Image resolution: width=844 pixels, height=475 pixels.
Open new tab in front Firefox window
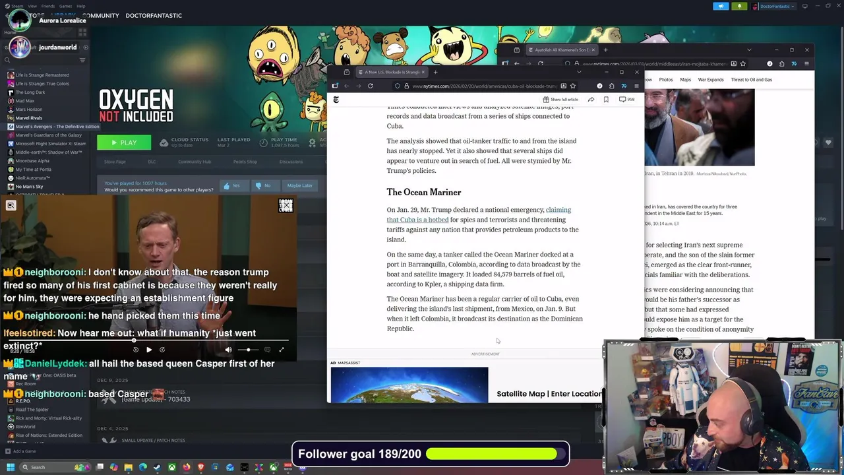(435, 72)
